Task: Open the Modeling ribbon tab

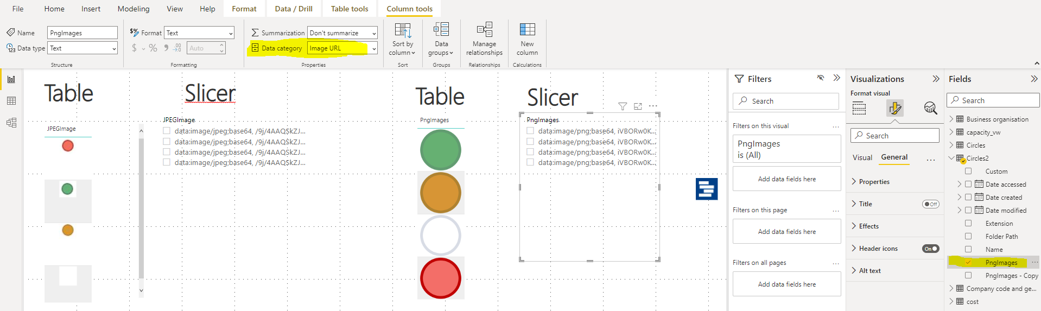Action: (134, 9)
